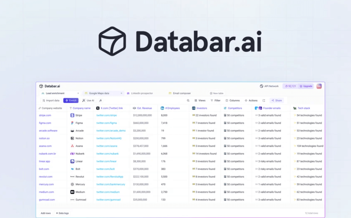The width and height of the screenshot is (351, 218).
Task: Click the 12 total rows status text
Action: coord(311,213)
